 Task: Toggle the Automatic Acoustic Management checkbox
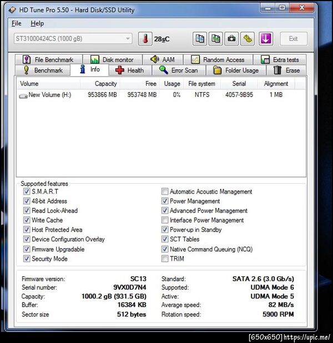click(165, 191)
